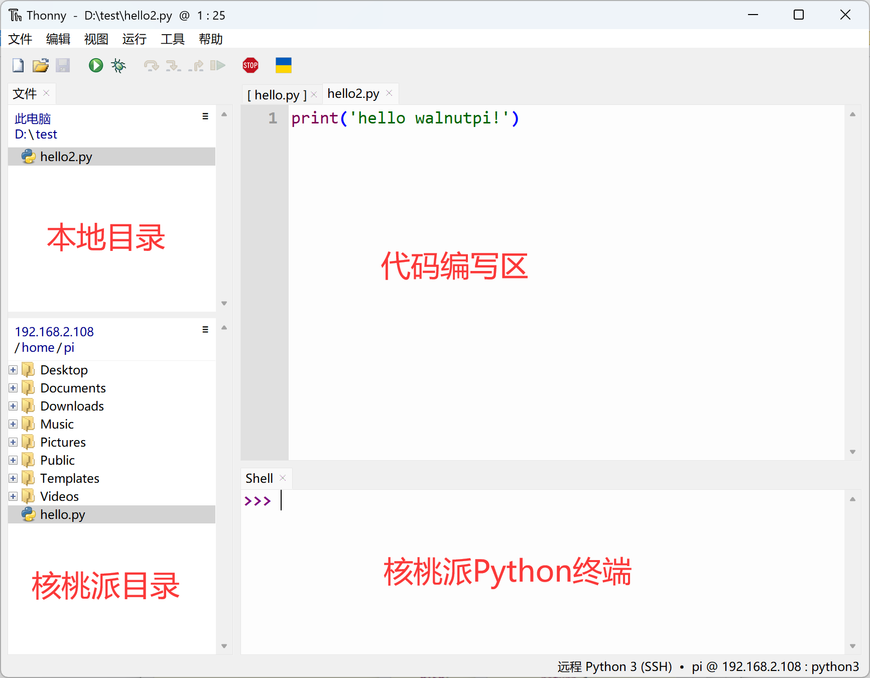The width and height of the screenshot is (870, 678).
Task: Open the 文件 menu
Action: click(20, 39)
